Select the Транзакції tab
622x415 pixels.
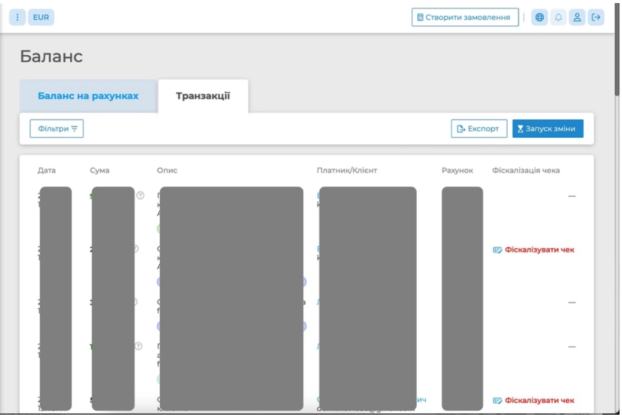203,95
